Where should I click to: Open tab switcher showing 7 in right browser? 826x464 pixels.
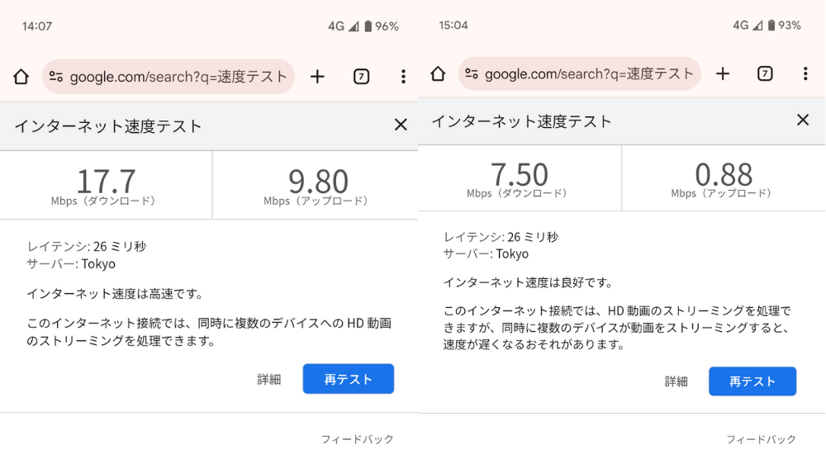765,73
